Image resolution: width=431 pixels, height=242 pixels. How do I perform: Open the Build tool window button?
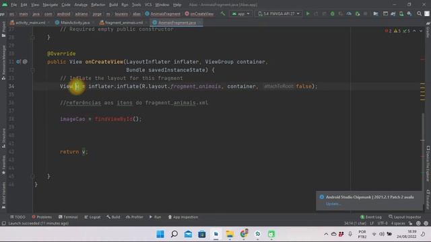coord(113,217)
